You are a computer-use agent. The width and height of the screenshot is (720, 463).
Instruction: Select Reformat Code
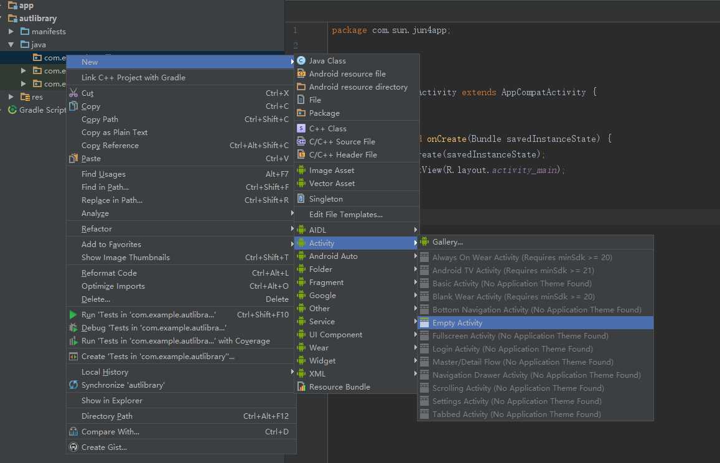(181, 273)
